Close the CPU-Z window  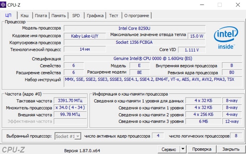click(x=238, y=5)
